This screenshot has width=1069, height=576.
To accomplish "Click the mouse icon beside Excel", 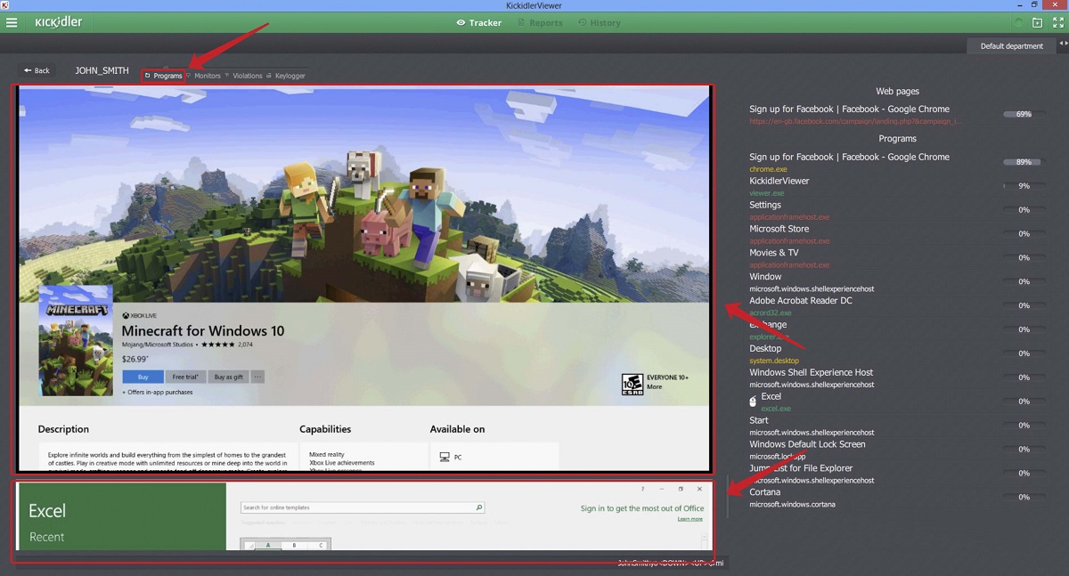I will tap(755, 402).
